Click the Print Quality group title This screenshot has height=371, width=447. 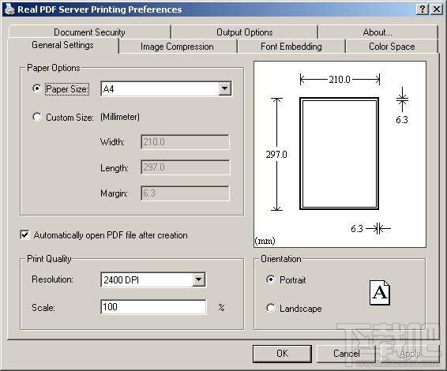point(49,259)
